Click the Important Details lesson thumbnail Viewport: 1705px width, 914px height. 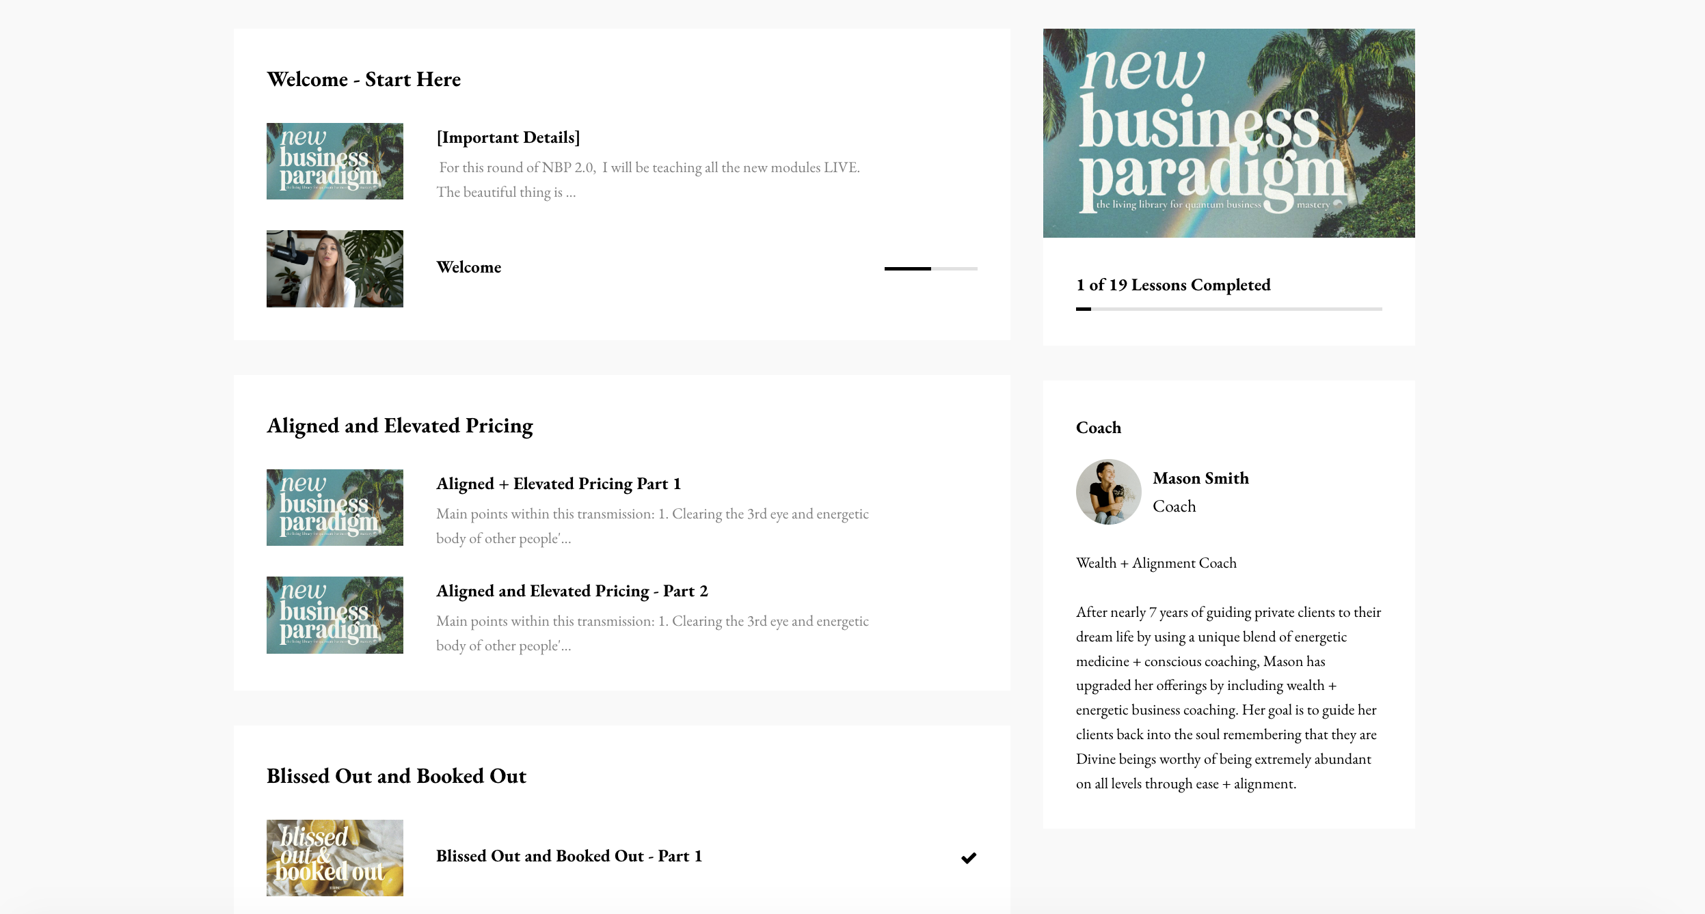pos(335,161)
